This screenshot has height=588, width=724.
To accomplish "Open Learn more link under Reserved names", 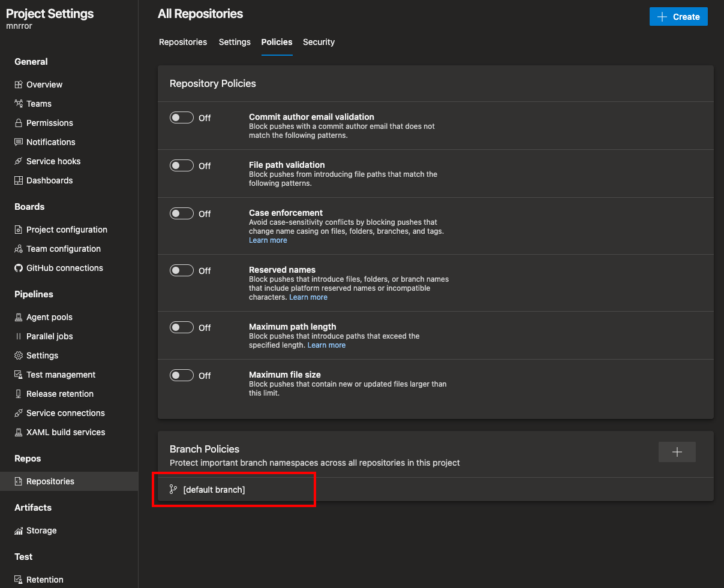I will (308, 297).
